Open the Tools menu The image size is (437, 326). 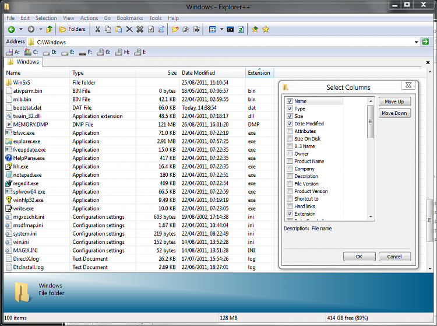[x=155, y=18]
